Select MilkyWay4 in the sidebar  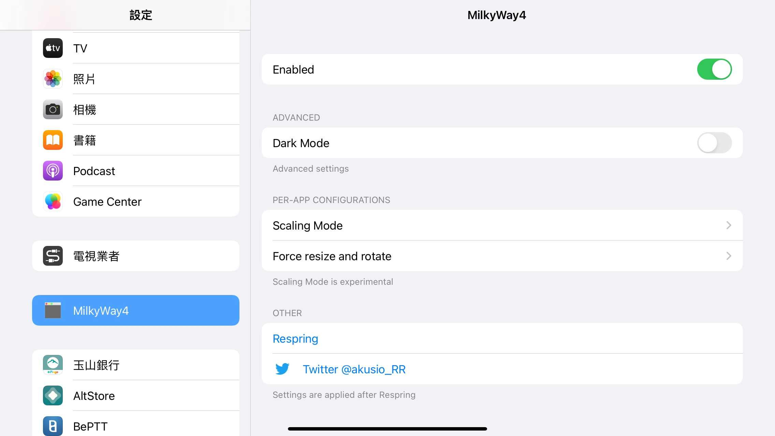pos(136,310)
